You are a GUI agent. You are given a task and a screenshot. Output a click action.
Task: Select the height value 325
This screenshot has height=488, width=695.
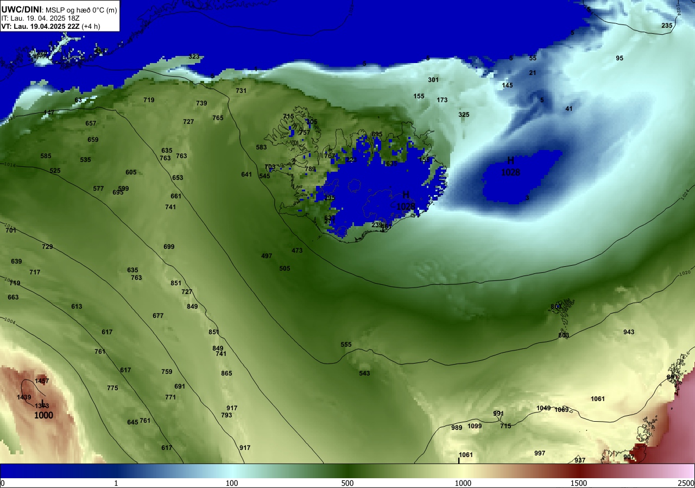coord(464,115)
